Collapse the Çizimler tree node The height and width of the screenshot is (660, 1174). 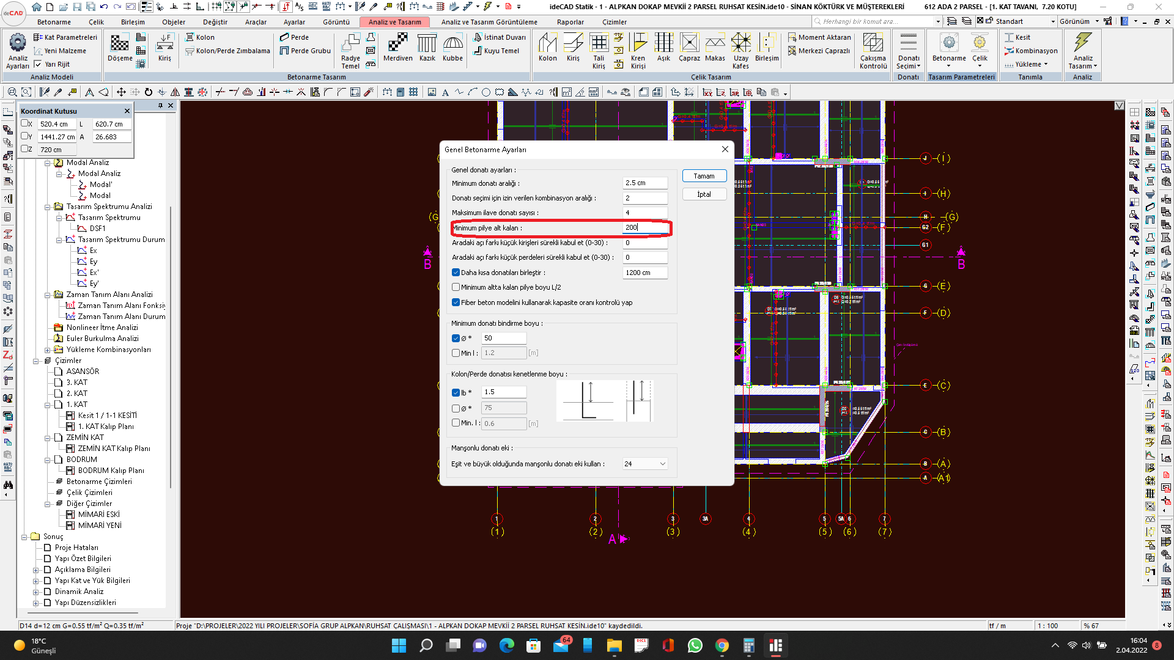coord(35,361)
